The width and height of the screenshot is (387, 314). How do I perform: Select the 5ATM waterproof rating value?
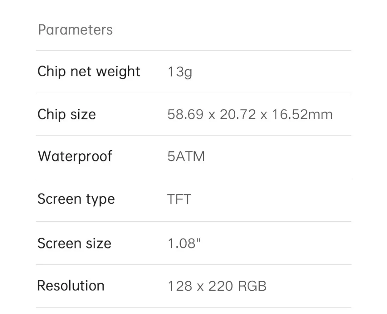click(186, 157)
